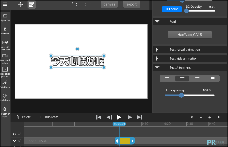Select the move/transform tool
The image size is (228, 147).
(21, 4)
